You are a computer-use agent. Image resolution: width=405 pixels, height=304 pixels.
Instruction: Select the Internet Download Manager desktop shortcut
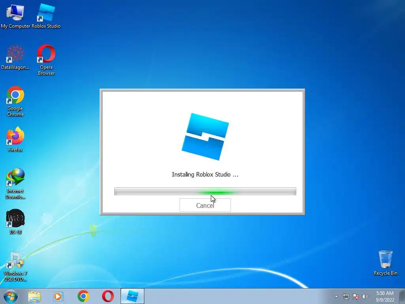[x=15, y=184]
